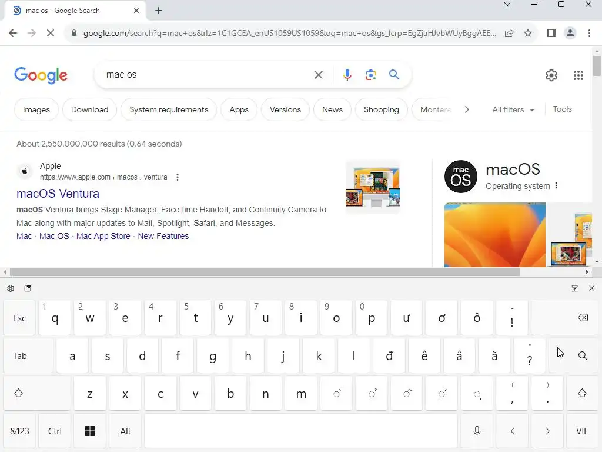Image resolution: width=602 pixels, height=452 pixels.
Task: Bookmark this page with the star
Action: pos(528,33)
